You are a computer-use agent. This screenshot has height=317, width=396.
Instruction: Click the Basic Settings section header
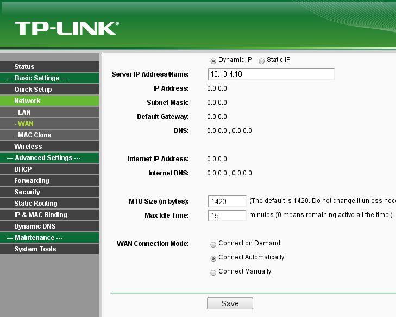pos(49,78)
